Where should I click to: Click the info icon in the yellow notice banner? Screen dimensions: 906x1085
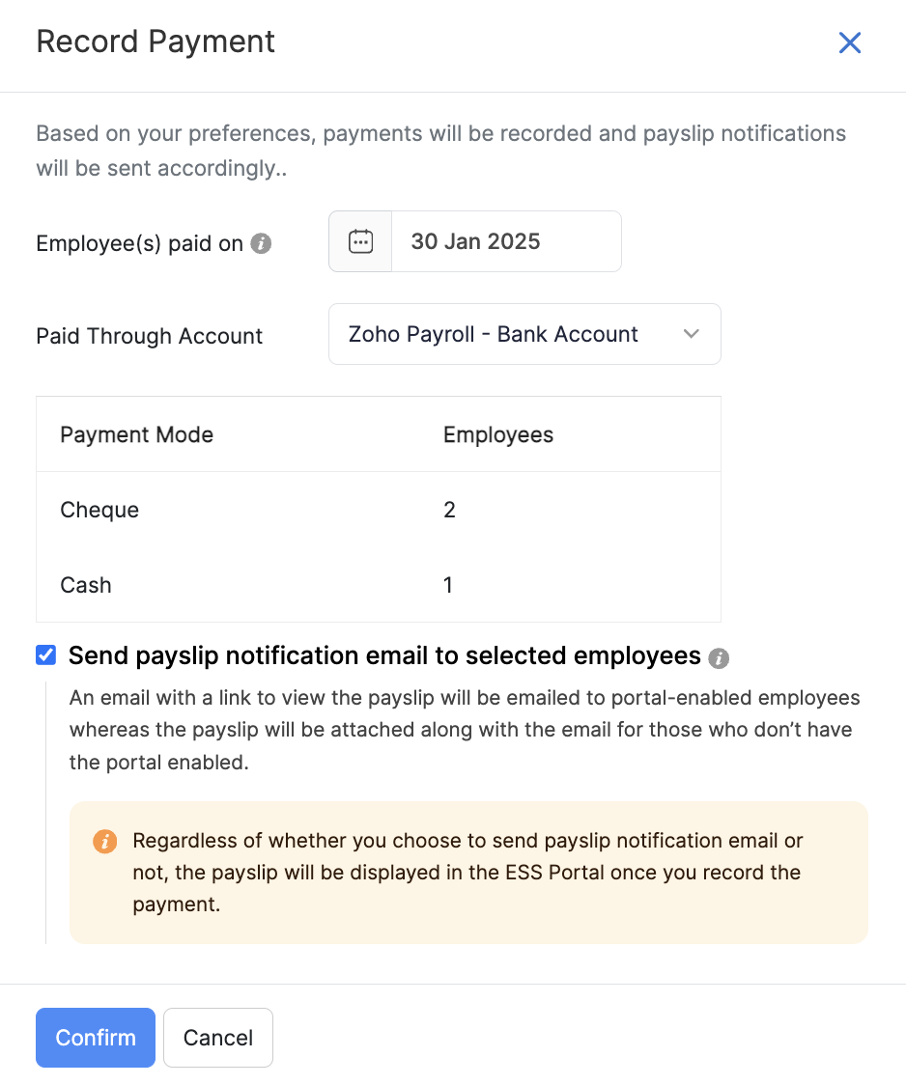[105, 841]
